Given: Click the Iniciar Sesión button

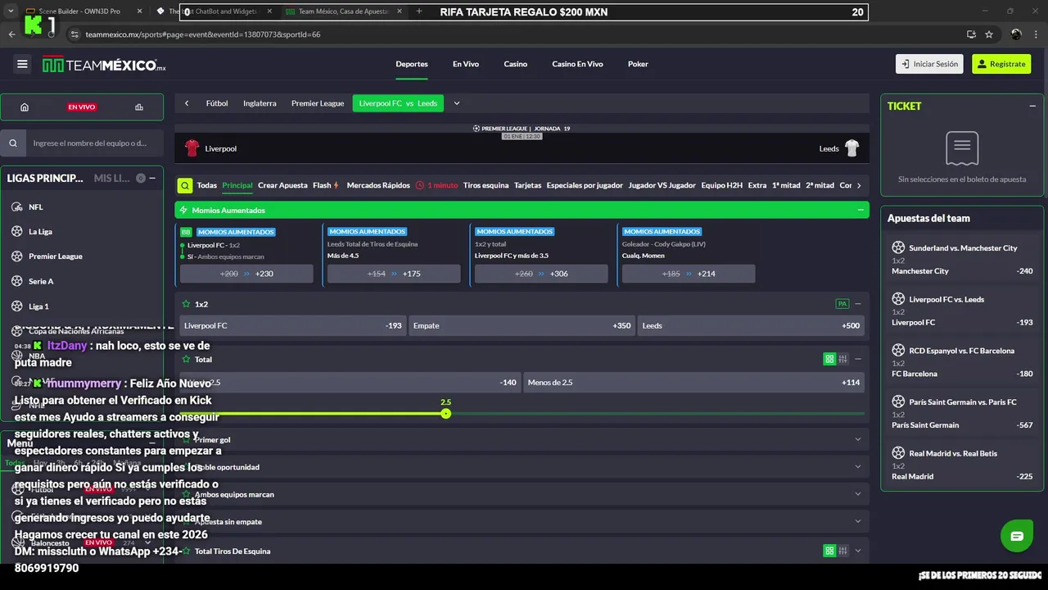Looking at the screenshot, I should point(931,64).
